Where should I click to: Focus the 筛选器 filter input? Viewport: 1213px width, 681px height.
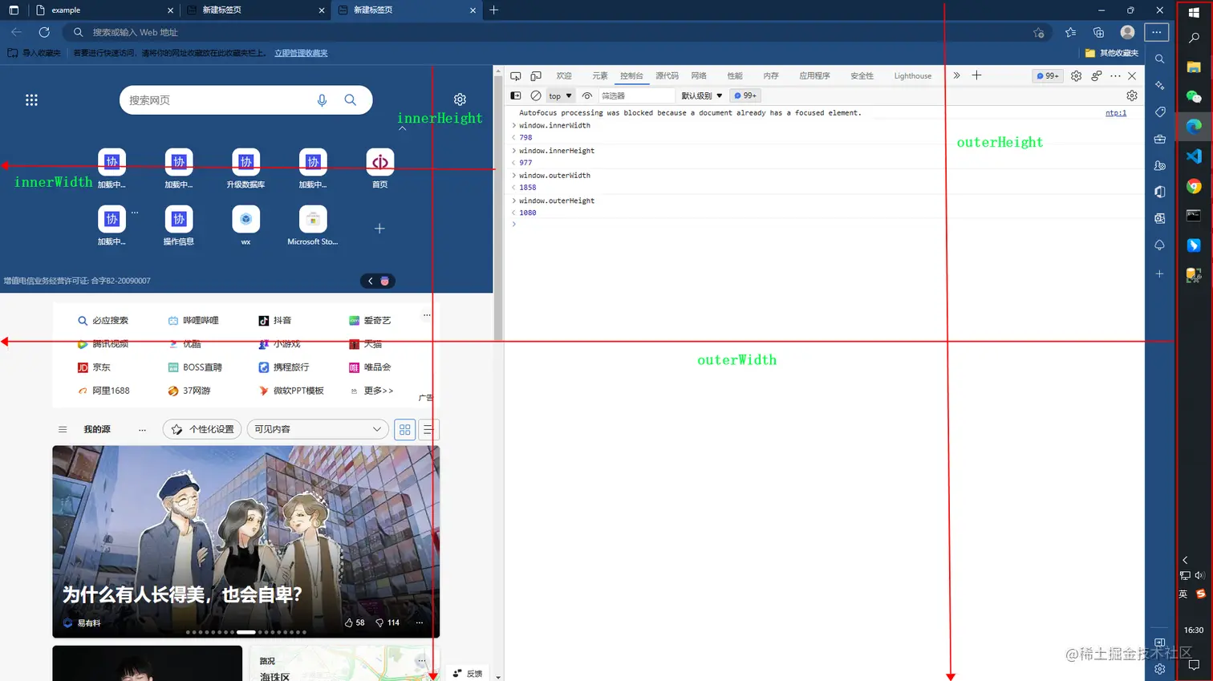(x=637, y=95)
